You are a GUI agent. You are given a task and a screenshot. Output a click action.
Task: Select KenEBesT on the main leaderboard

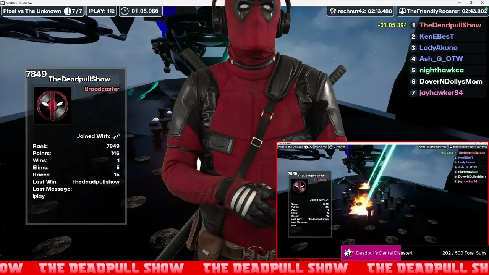click(437, 36)
